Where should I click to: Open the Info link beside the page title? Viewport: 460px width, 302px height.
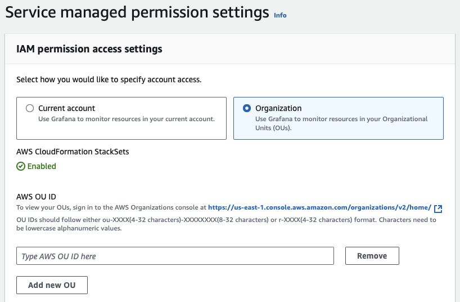[x=280, y=15]
